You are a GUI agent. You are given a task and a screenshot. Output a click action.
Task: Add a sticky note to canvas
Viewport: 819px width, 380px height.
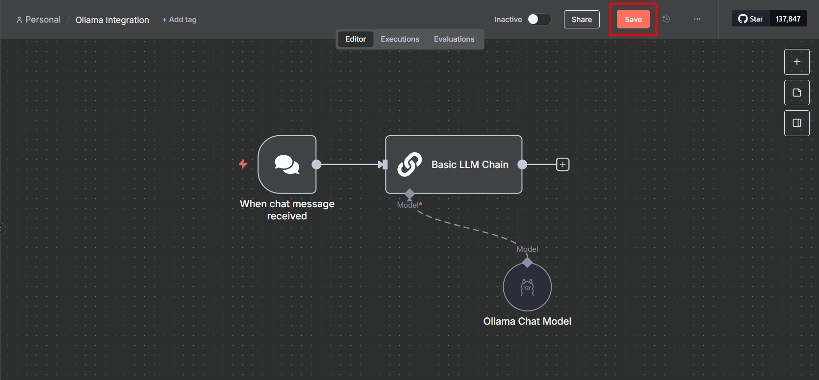tap(797, 93)
